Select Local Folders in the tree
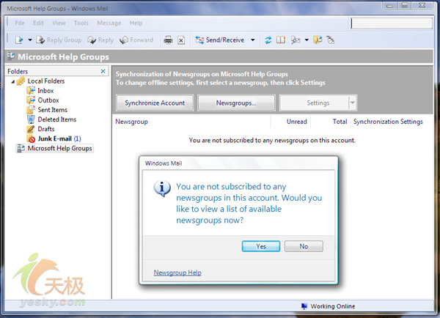Image resolution: width=440 pixels, height=318 pixels. point(46,81)
